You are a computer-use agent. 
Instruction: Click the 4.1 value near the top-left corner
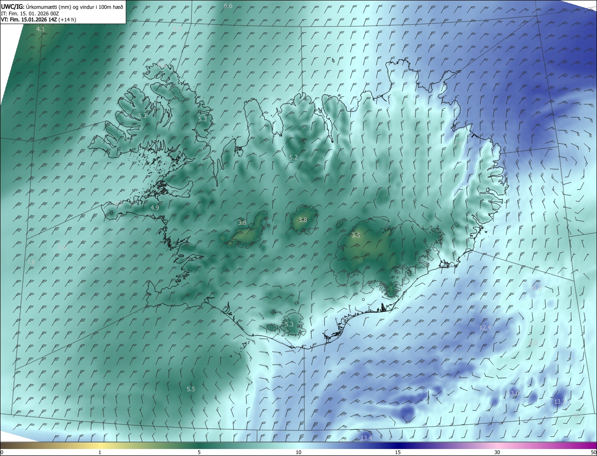[41, 29]
